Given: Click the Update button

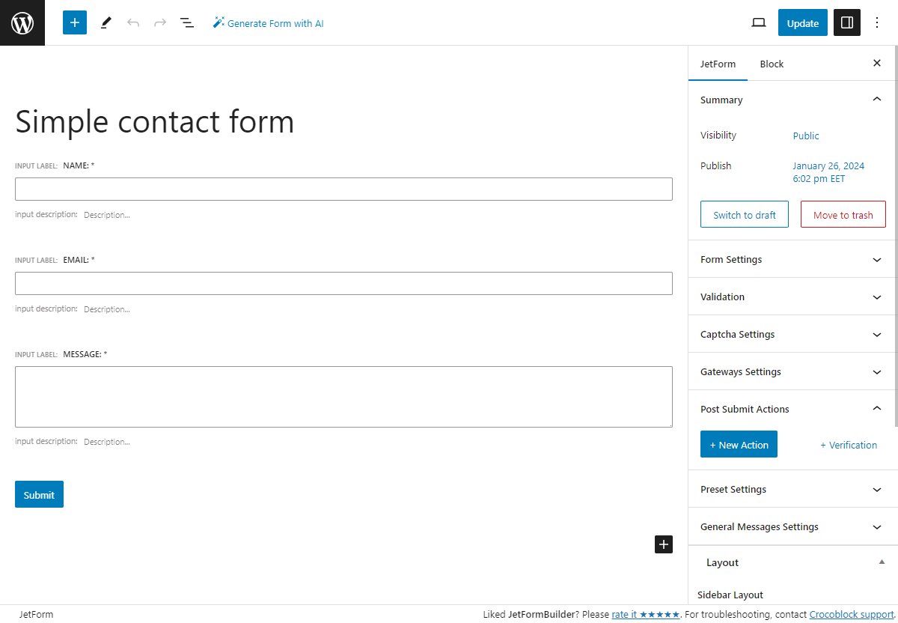Looking at the screenshot, I should click(x=802, y=22).
